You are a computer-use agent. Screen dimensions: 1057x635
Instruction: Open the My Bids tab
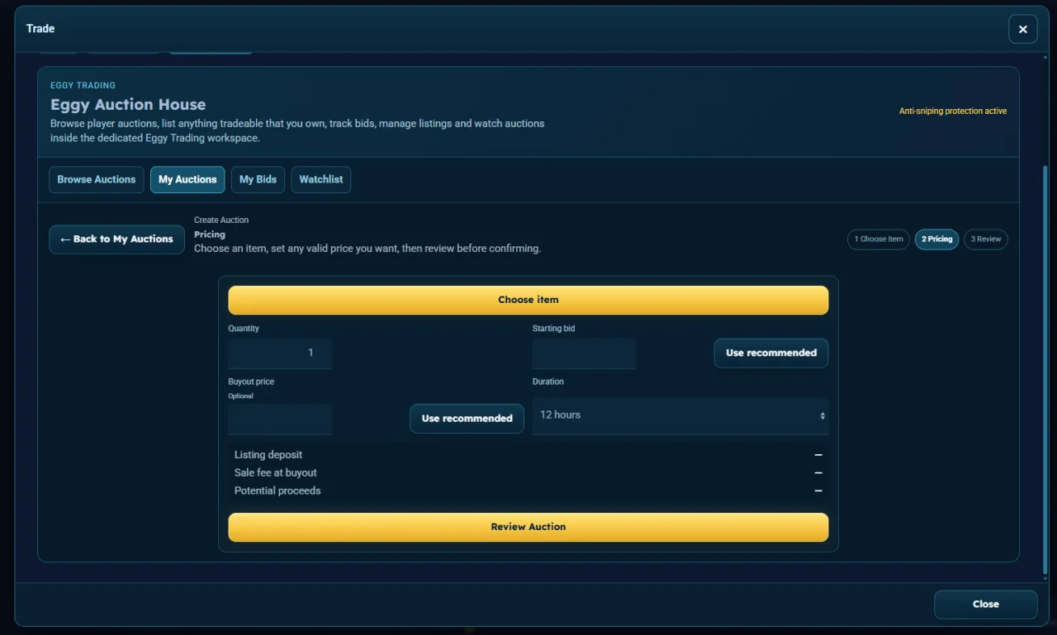click(258, 179)
